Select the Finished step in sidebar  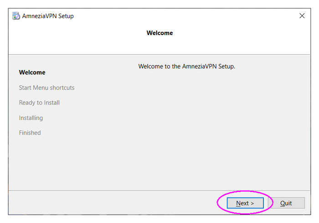point(30,133)
